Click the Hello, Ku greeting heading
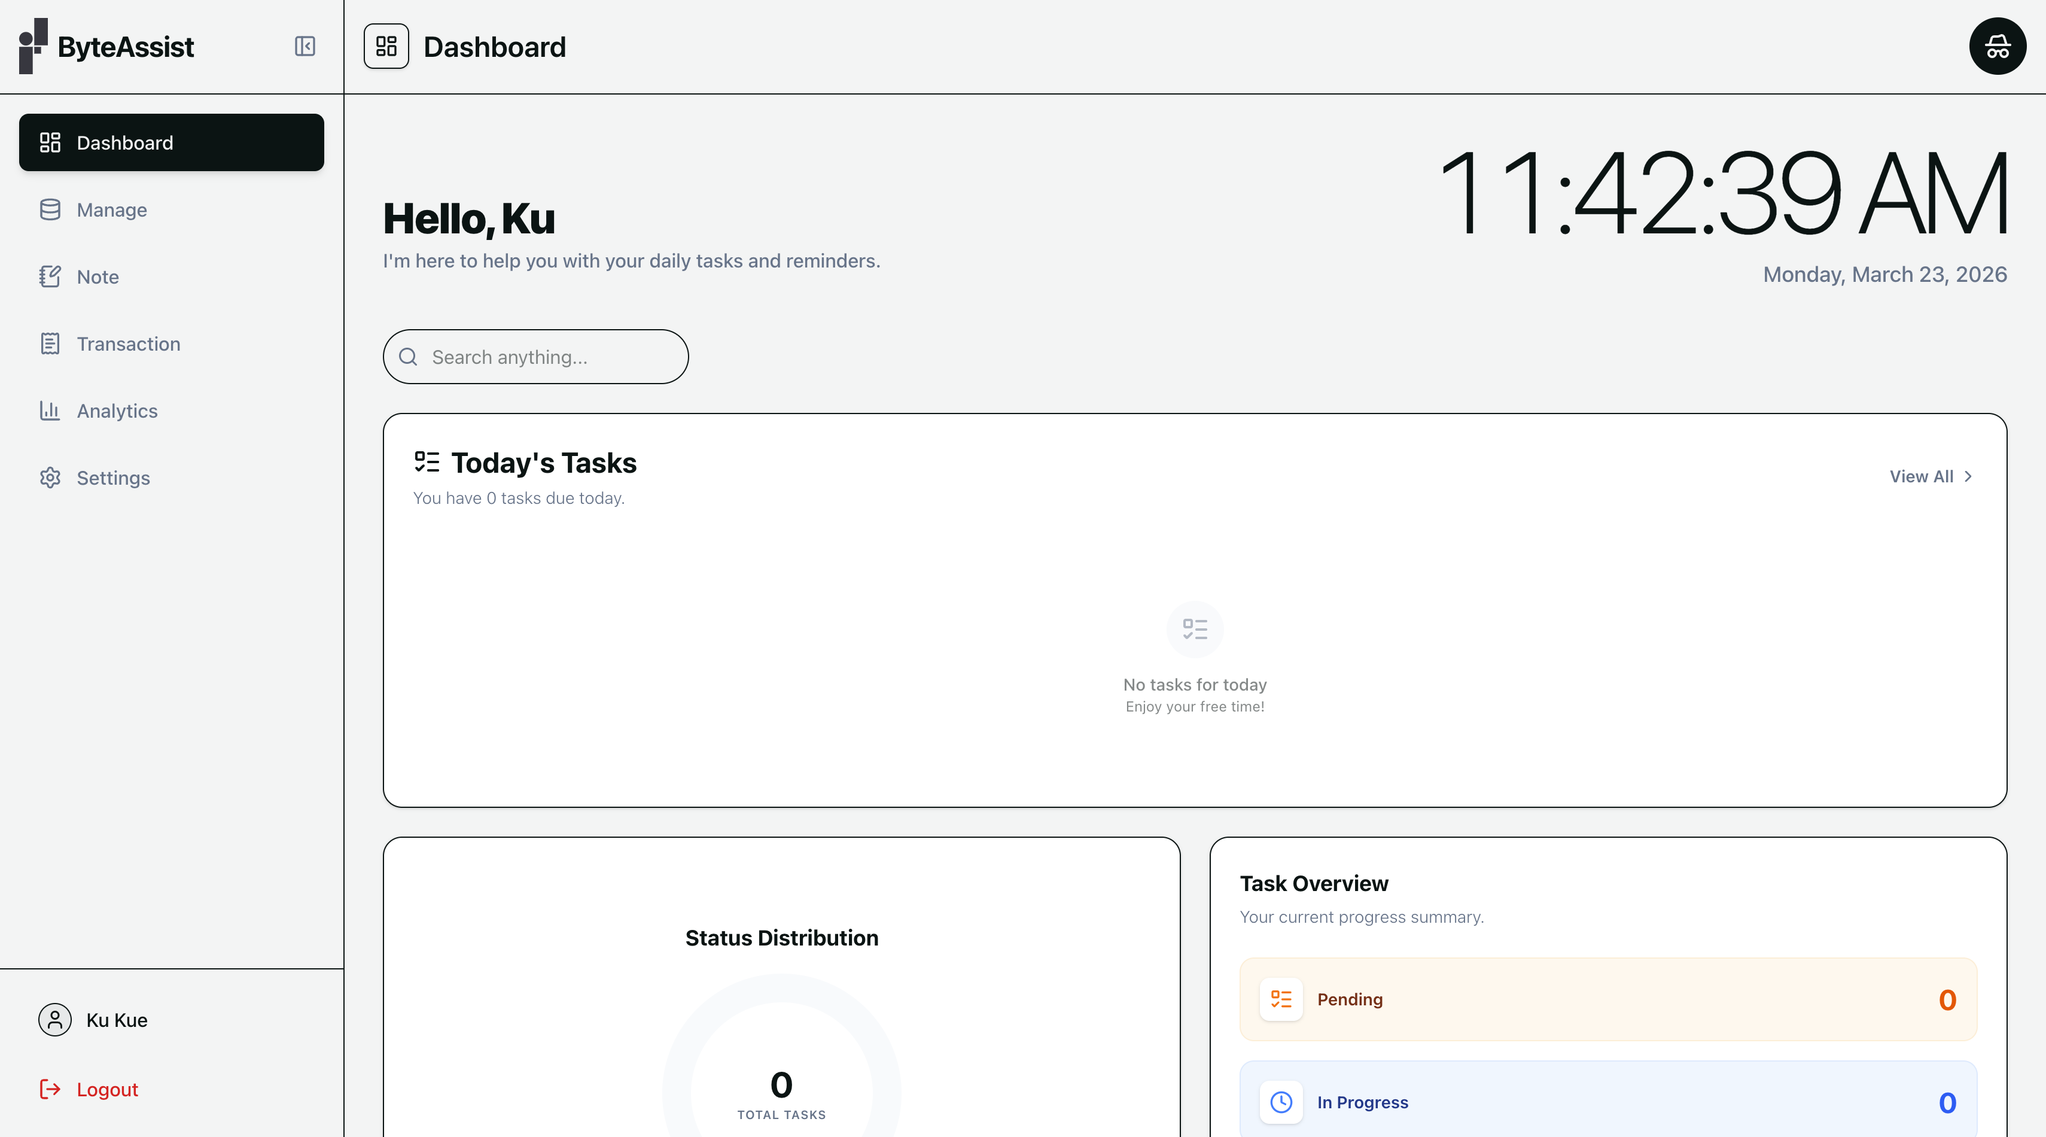The width and height of the screenshot is (2046, 1137). pos(468,218)
